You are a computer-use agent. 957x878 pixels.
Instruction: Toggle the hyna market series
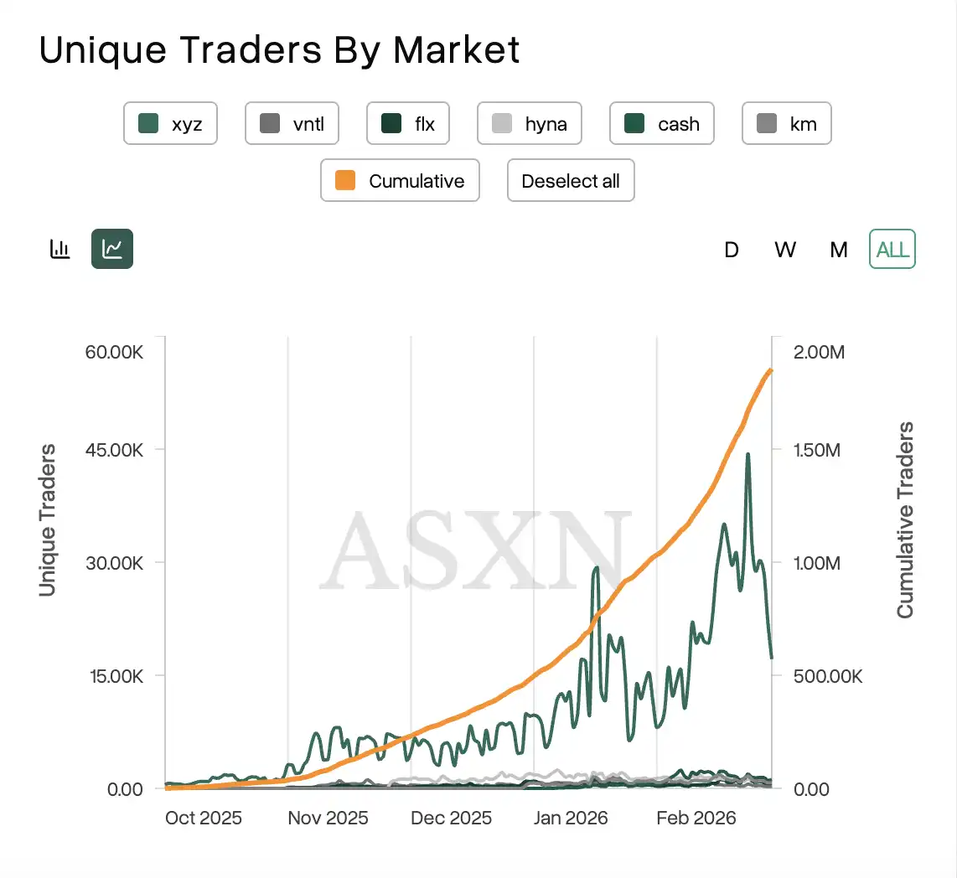[529, 124]
